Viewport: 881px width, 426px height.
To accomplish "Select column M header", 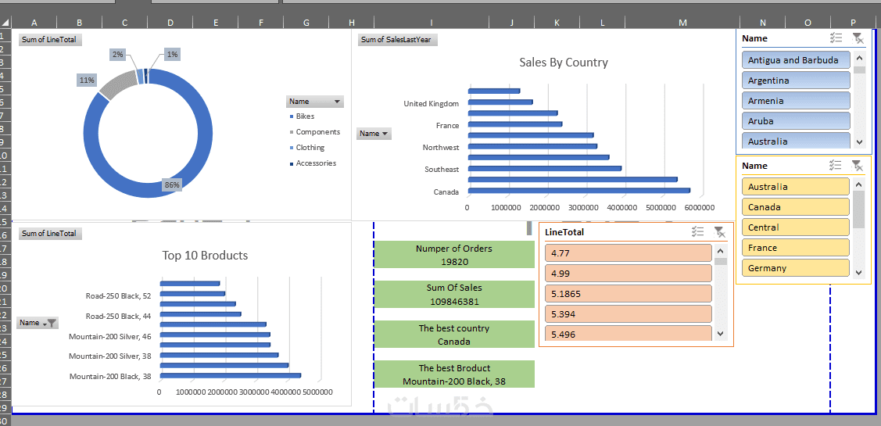I will [x=682, y=23].
